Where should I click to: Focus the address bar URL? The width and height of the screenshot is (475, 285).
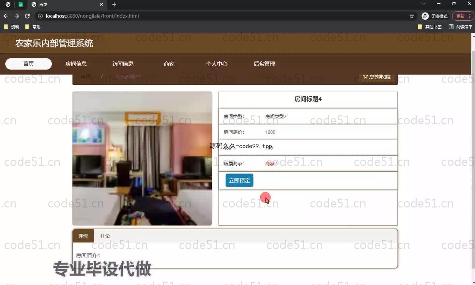click(x=92, y=16)
